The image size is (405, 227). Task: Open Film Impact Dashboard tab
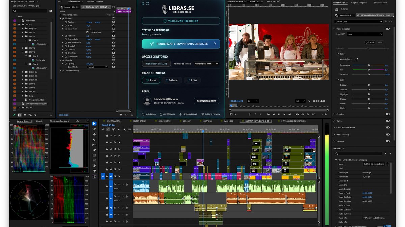59,121
